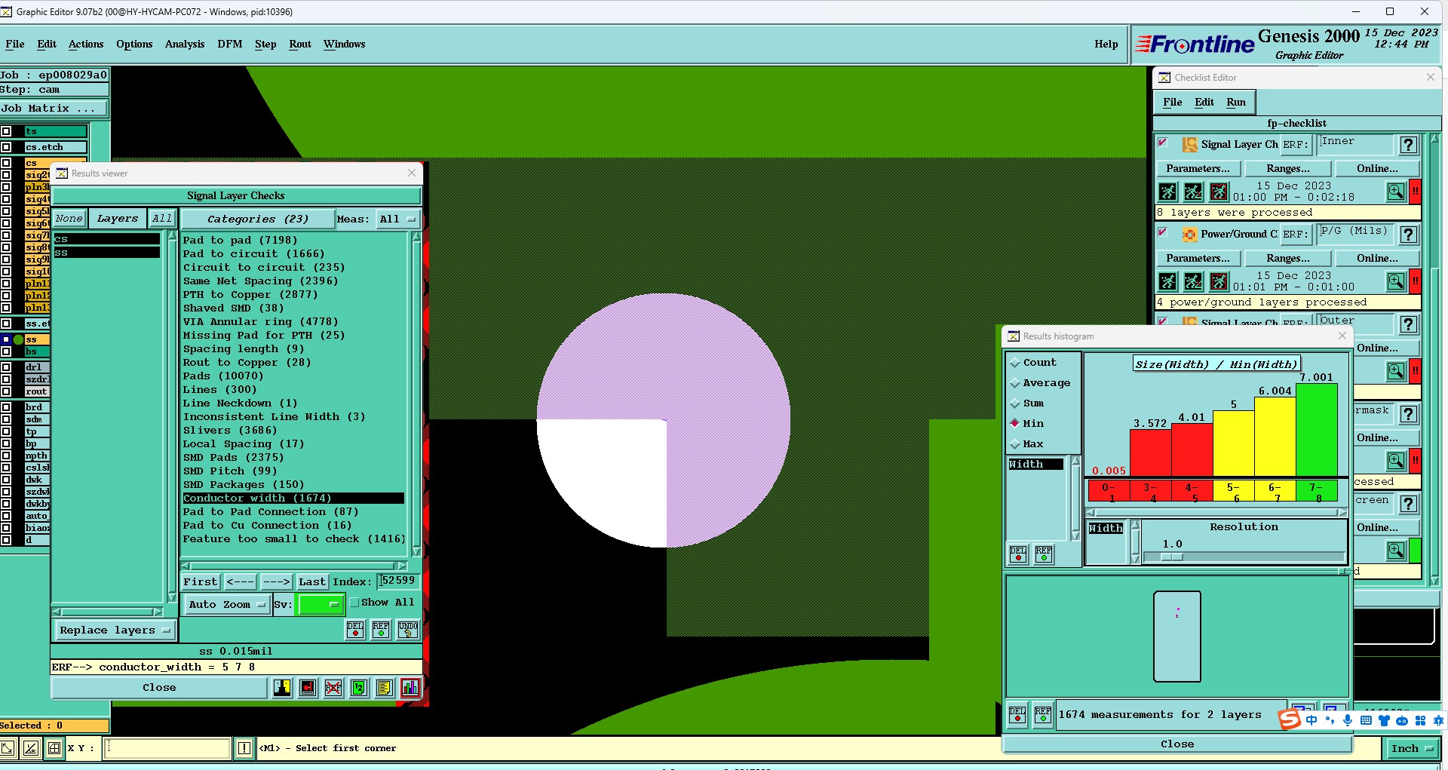Enable Show All checkbox in Results viewer

[x=354, y=603]
